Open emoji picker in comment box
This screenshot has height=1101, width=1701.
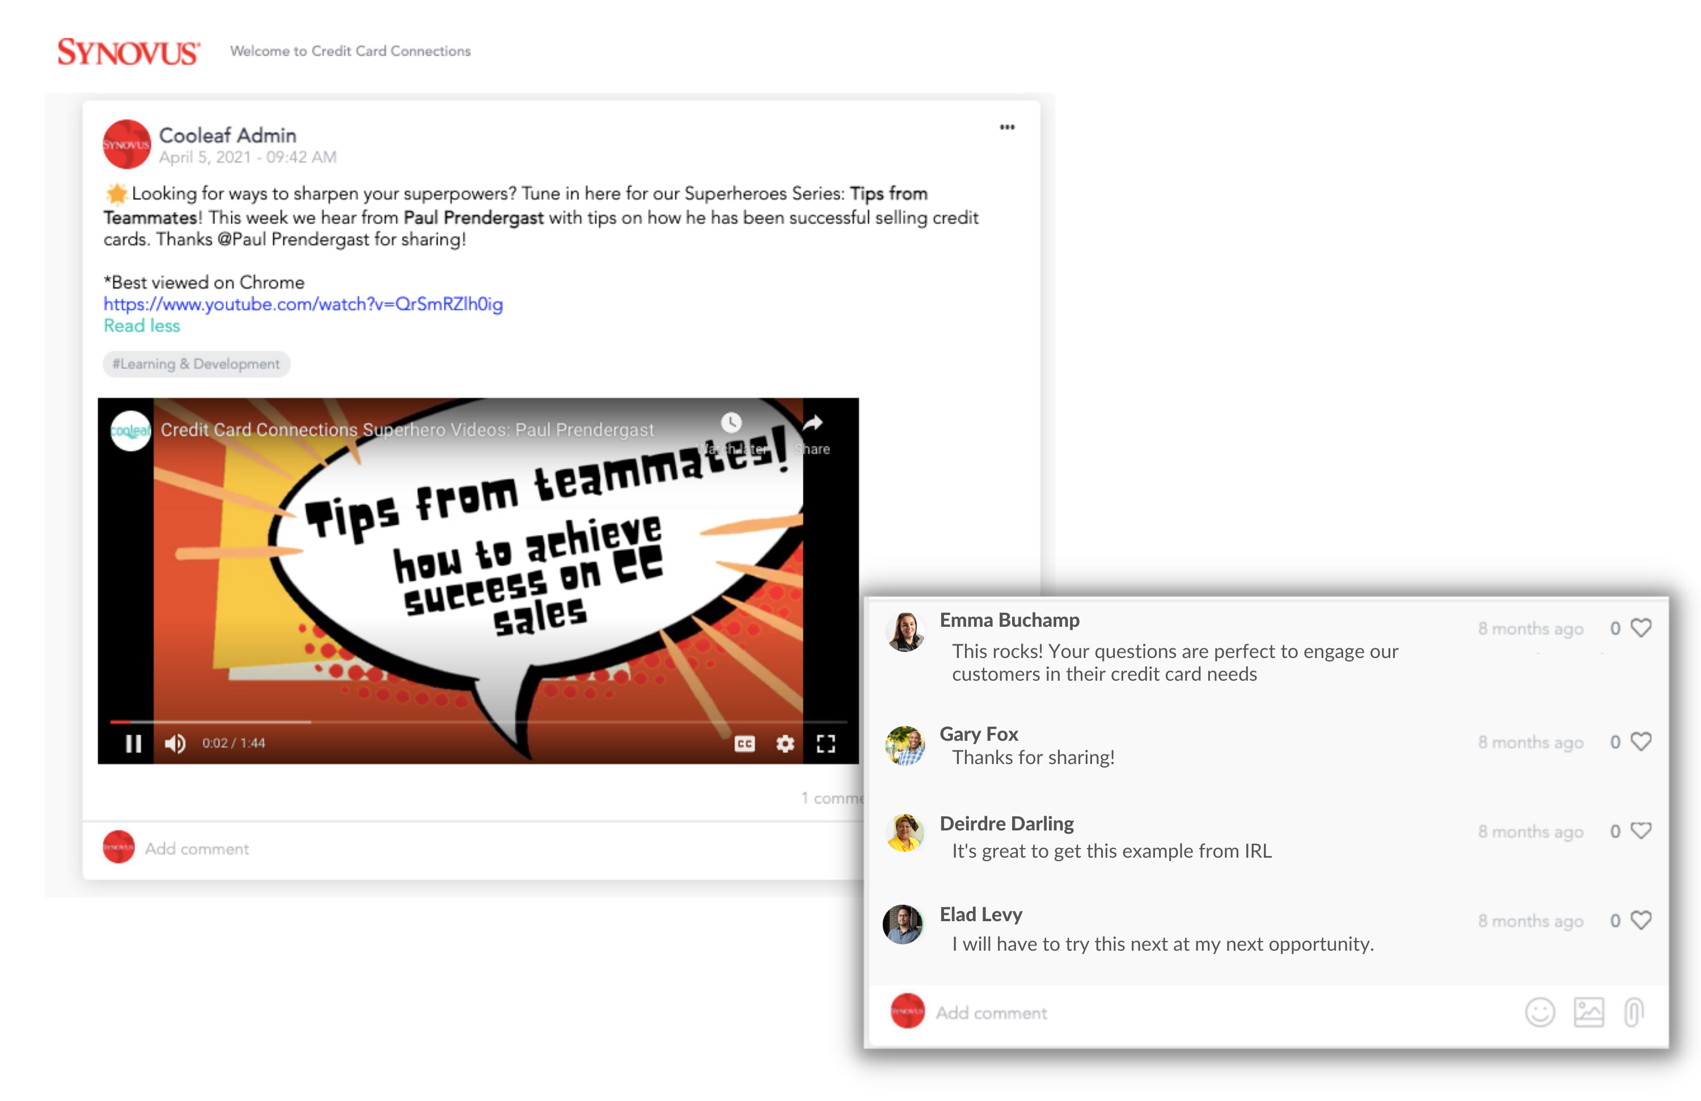(x=1539, y=1013)
